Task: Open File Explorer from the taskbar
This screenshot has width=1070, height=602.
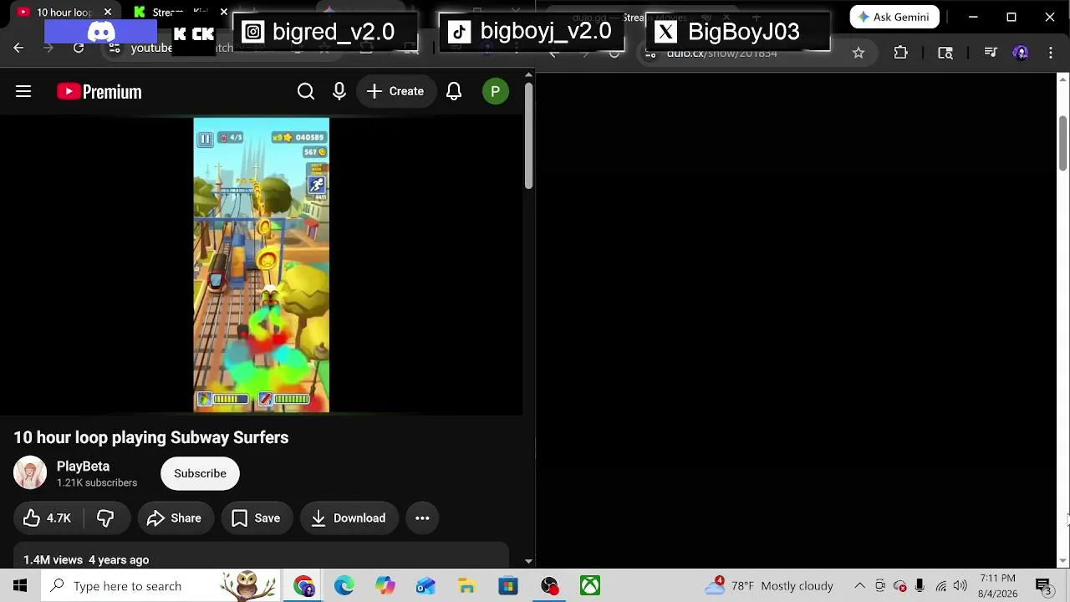Action: pyautogui.click(x=466, y=586)
